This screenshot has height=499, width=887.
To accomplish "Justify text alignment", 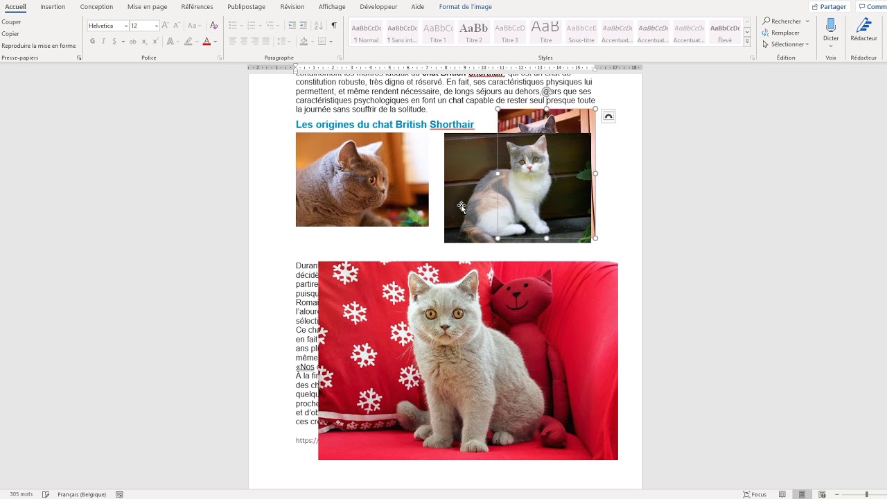I will point(266,42).
